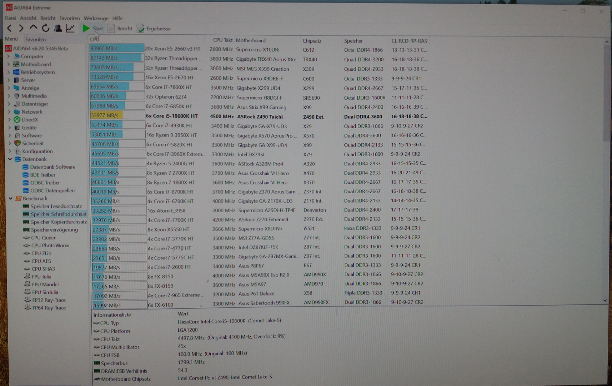The height and width of the screenshot is (386, 612).
Task: Expand the Server tree node
Action: [9, 80]
